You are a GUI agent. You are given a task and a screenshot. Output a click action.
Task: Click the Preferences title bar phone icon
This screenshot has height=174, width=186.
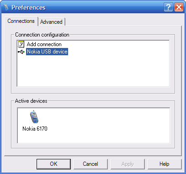point(6,7)
